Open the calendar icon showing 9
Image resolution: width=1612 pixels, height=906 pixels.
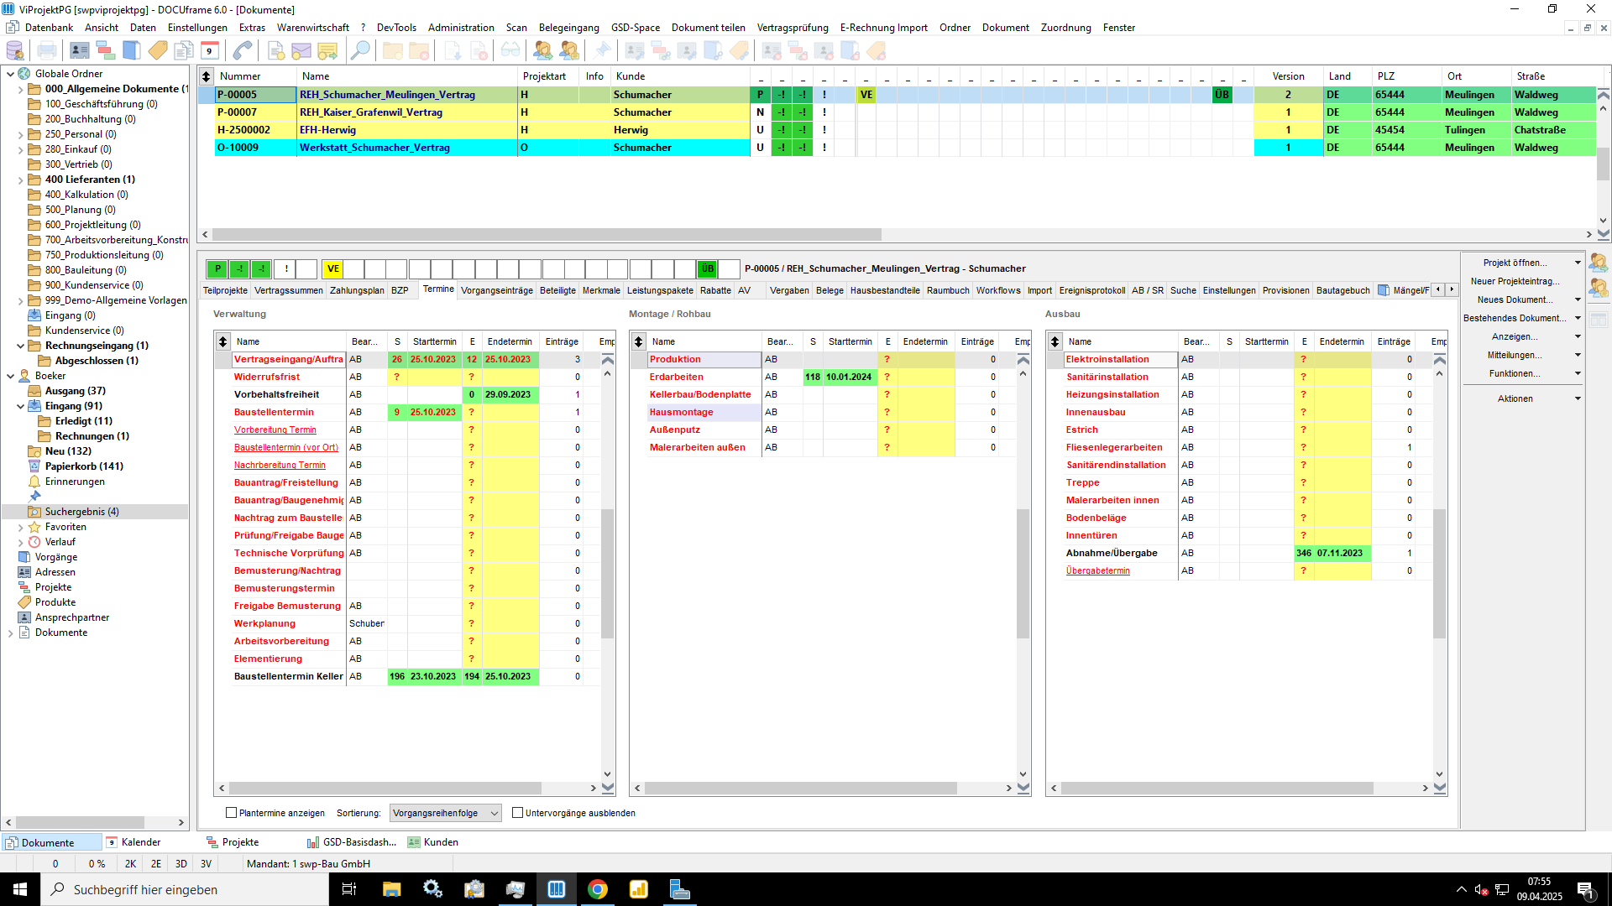210,51
